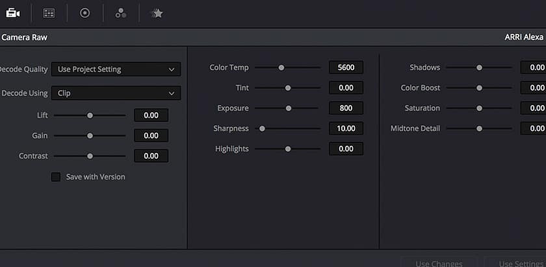Select the Gain value field

coord(151,135)
